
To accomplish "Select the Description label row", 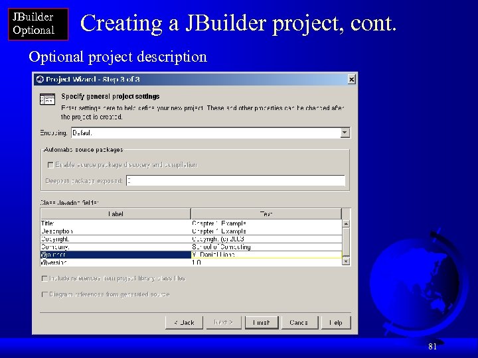I will pyautogui.click(x=116, y=231).
